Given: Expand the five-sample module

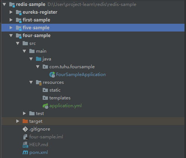Looking at the screenshot, I should tap(11, 27).
